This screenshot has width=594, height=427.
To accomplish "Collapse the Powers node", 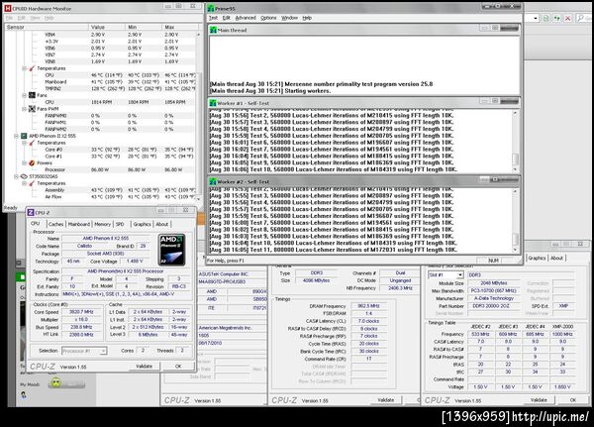I will pyautogui.click(x=24, y=163).
